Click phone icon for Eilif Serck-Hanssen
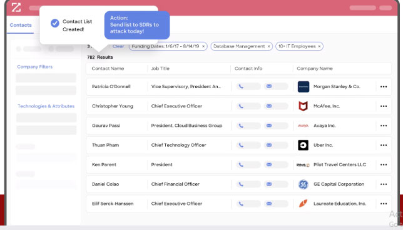The width and height of the screenshot is (403, 230). (241, 204)
